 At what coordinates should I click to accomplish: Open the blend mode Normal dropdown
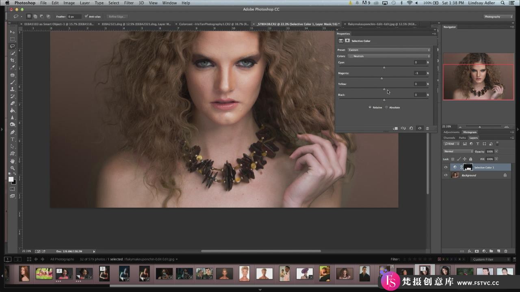458,151
